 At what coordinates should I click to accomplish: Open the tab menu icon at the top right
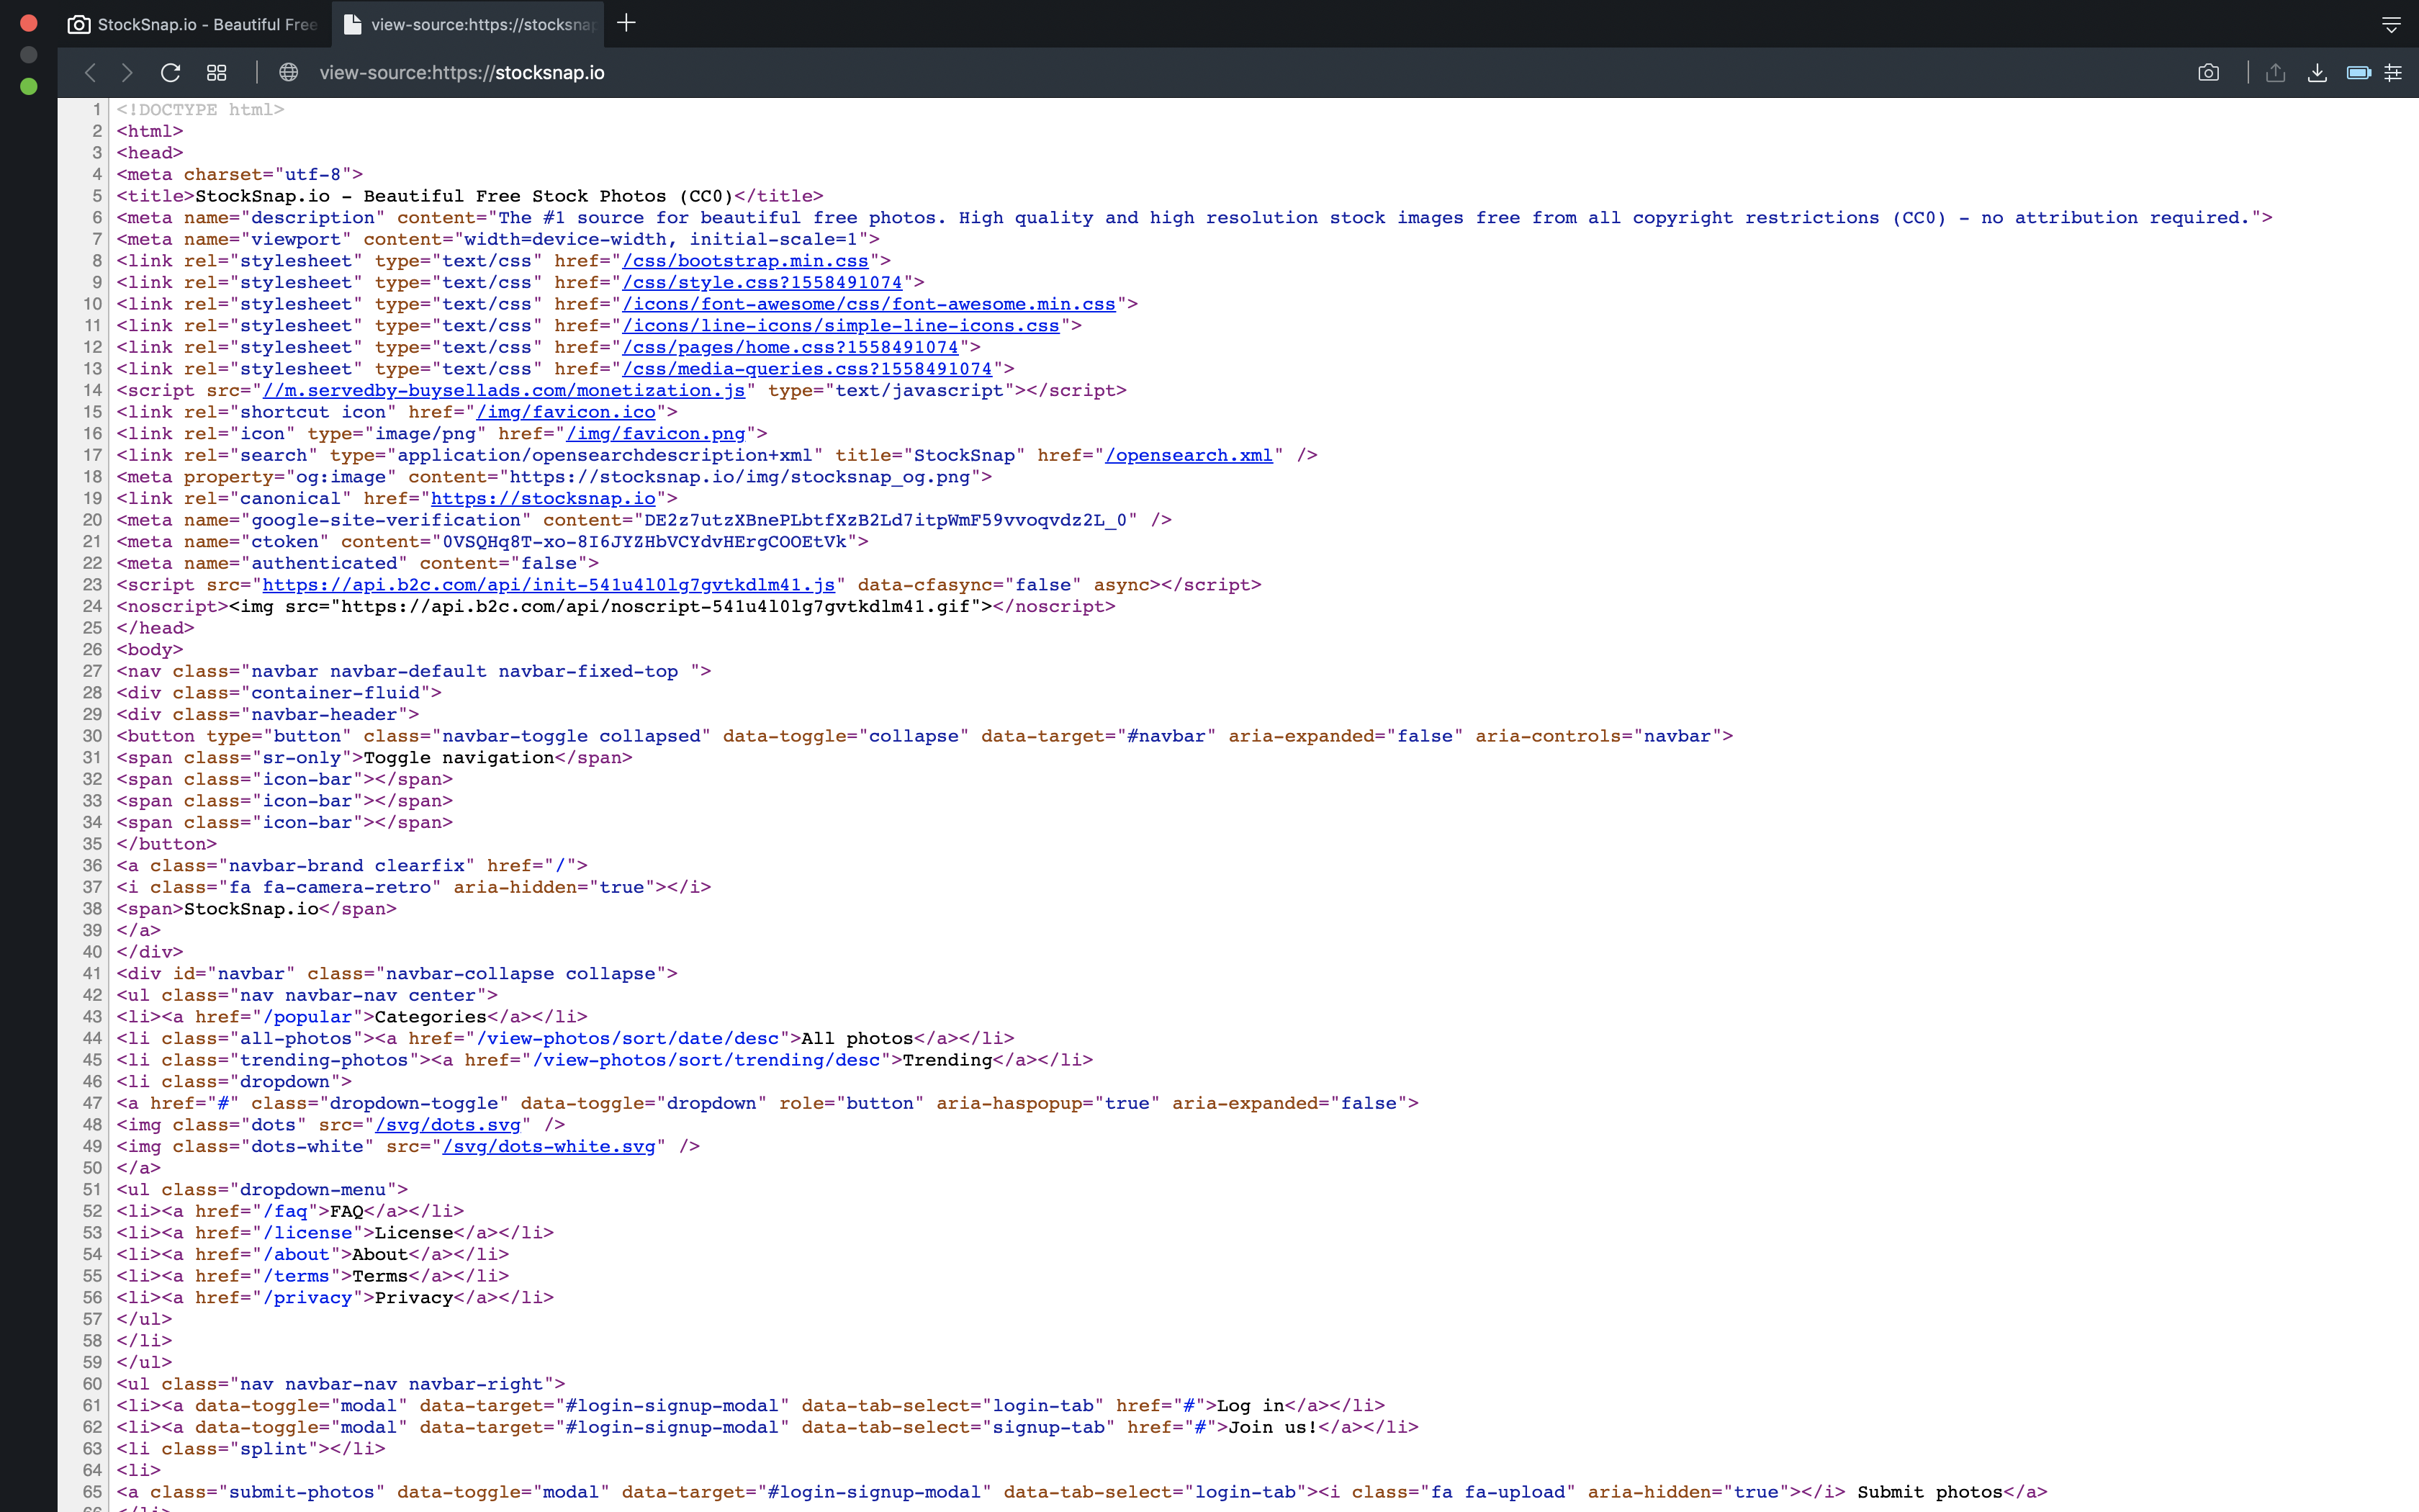tap(2391, 24)
